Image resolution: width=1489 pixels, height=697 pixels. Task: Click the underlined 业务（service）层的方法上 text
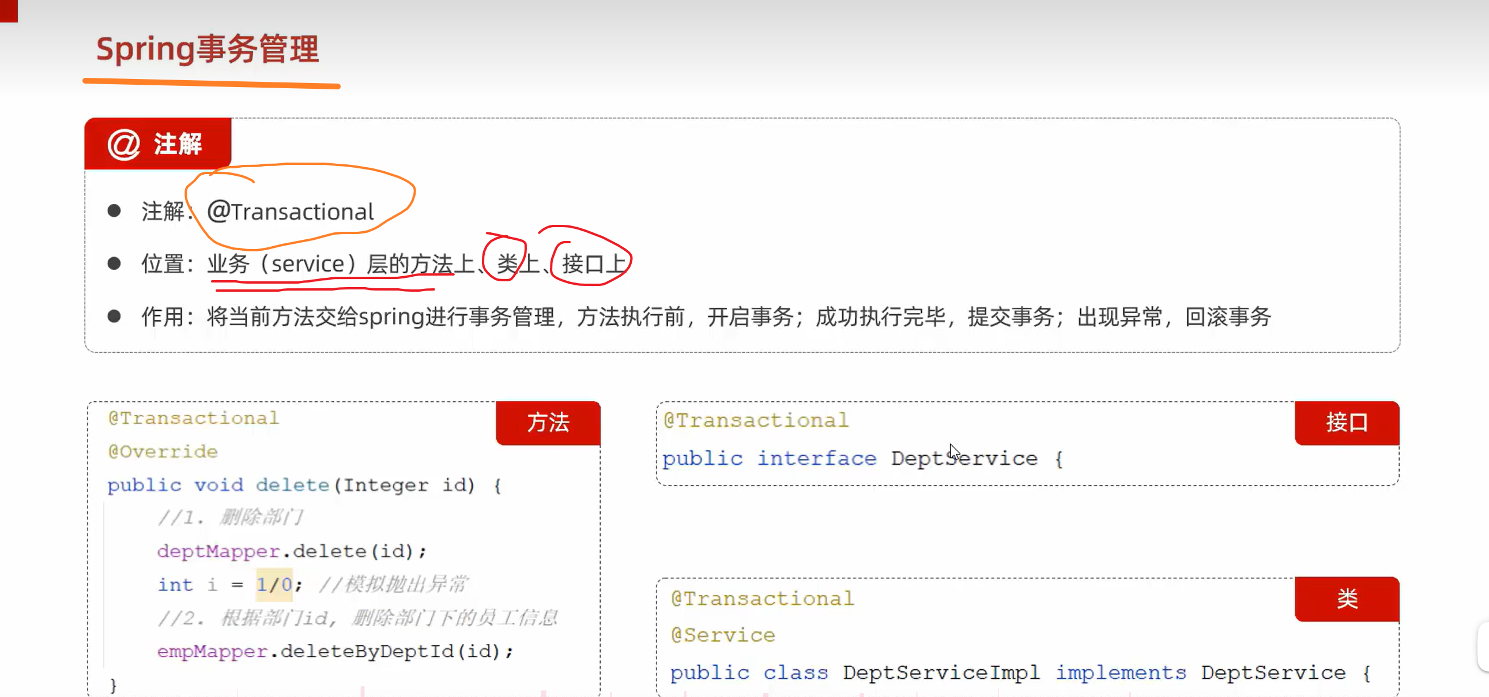pos(341,264)
